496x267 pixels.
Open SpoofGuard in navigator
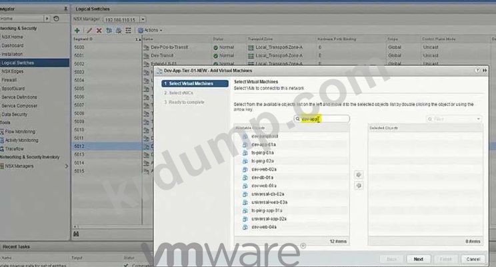(13, 89)
